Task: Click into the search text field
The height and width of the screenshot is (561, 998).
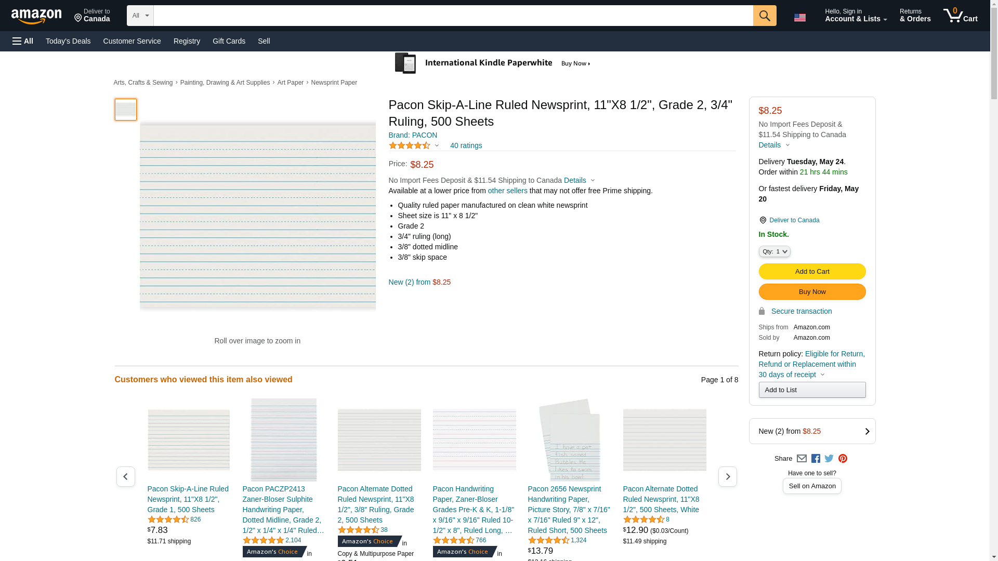Action: [452, 16]
